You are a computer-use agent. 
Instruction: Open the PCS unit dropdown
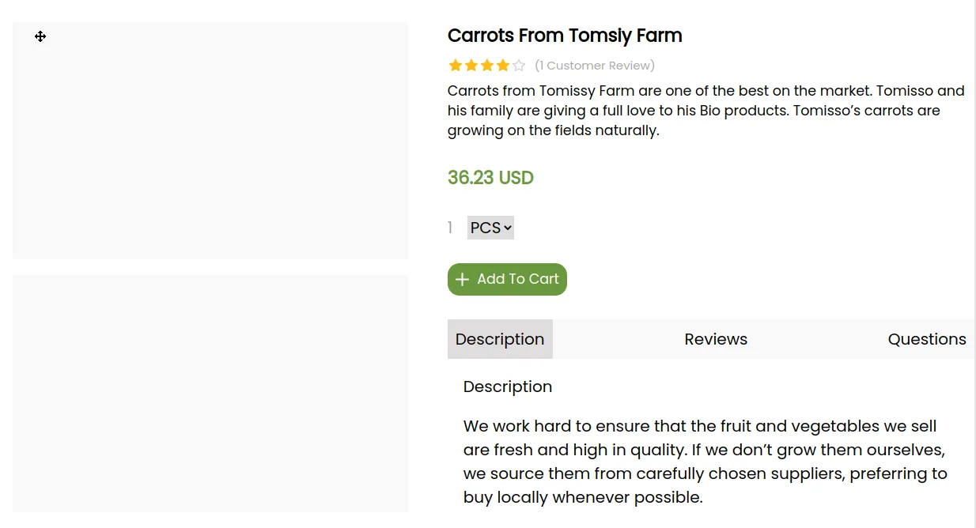click(490, 228)
